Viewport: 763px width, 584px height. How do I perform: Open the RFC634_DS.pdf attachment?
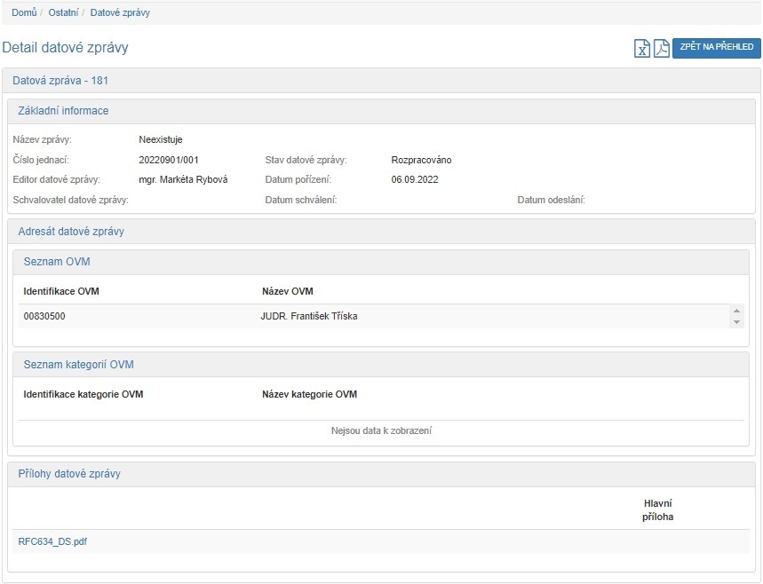pyautogui.click(x=52, y=541)
